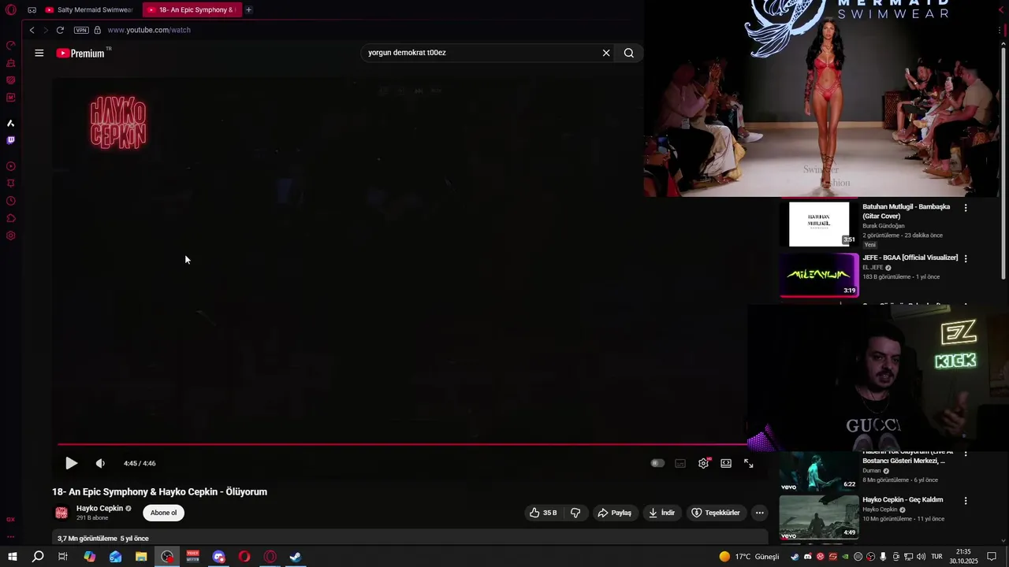Open Opera sidebar settings gear
Screen dimensions: 1009x567
(11, 235)
